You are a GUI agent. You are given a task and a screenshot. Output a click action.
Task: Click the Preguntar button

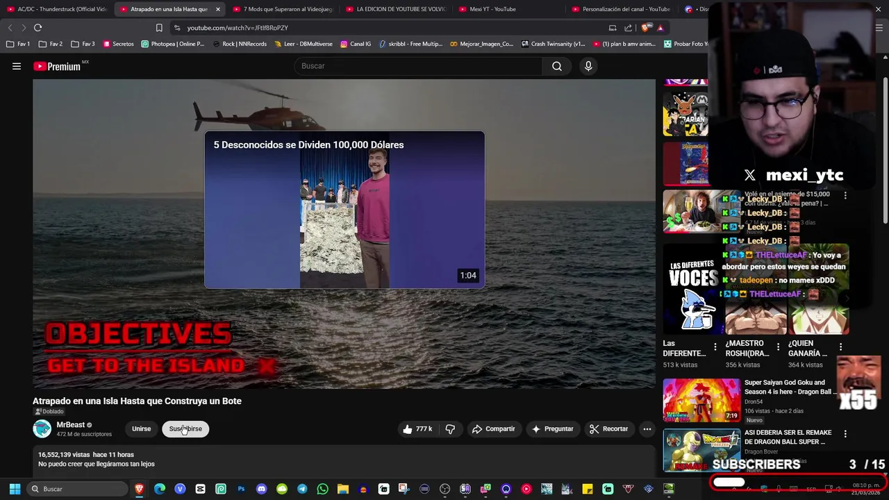(x=552, y=429)
